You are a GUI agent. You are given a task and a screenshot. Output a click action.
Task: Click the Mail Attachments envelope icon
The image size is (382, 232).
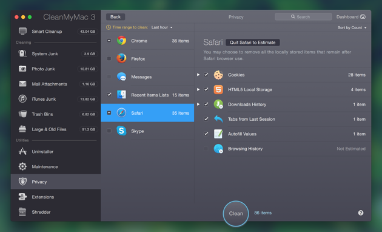tap(22, 84)
